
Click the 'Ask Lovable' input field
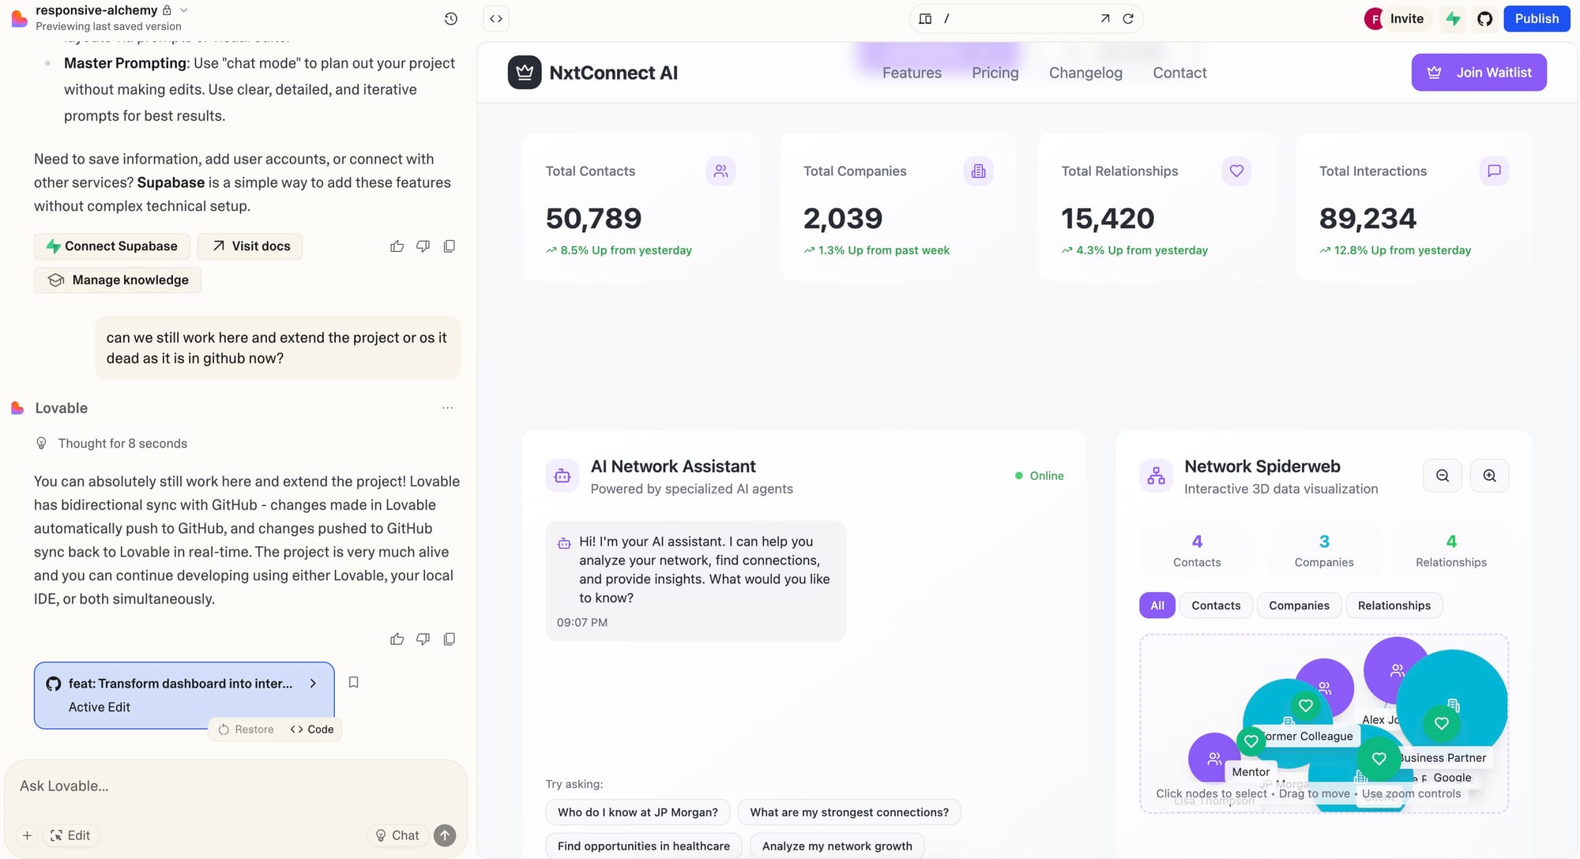[x=237, y=786]
